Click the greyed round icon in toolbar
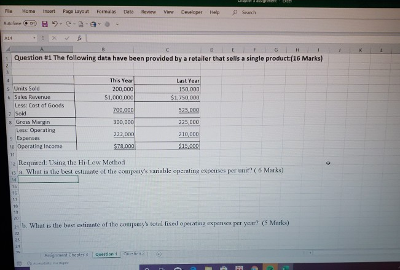 [x=108, y=24]
